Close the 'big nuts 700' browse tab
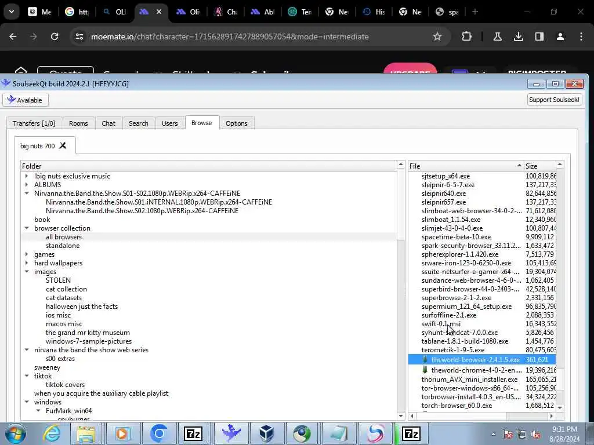The image size is (594, 445). pyautogui.click(x=63, y=145)
